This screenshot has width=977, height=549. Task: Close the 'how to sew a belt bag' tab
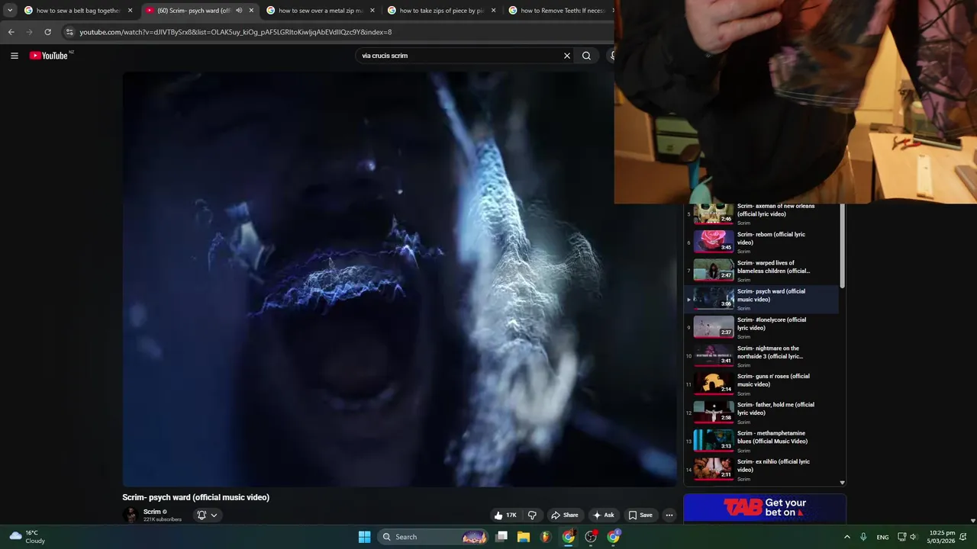pyautogui.click(x=130, y=11)
